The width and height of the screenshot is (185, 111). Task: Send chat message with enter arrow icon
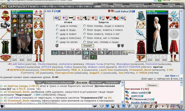click(95, 106)
